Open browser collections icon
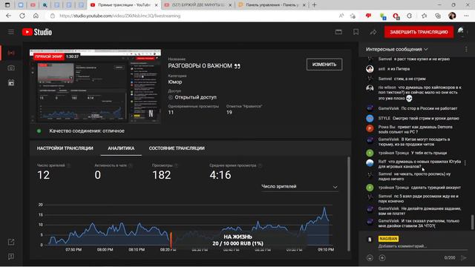This screenshot has width=475, height=267. click(x=438, y=16)
